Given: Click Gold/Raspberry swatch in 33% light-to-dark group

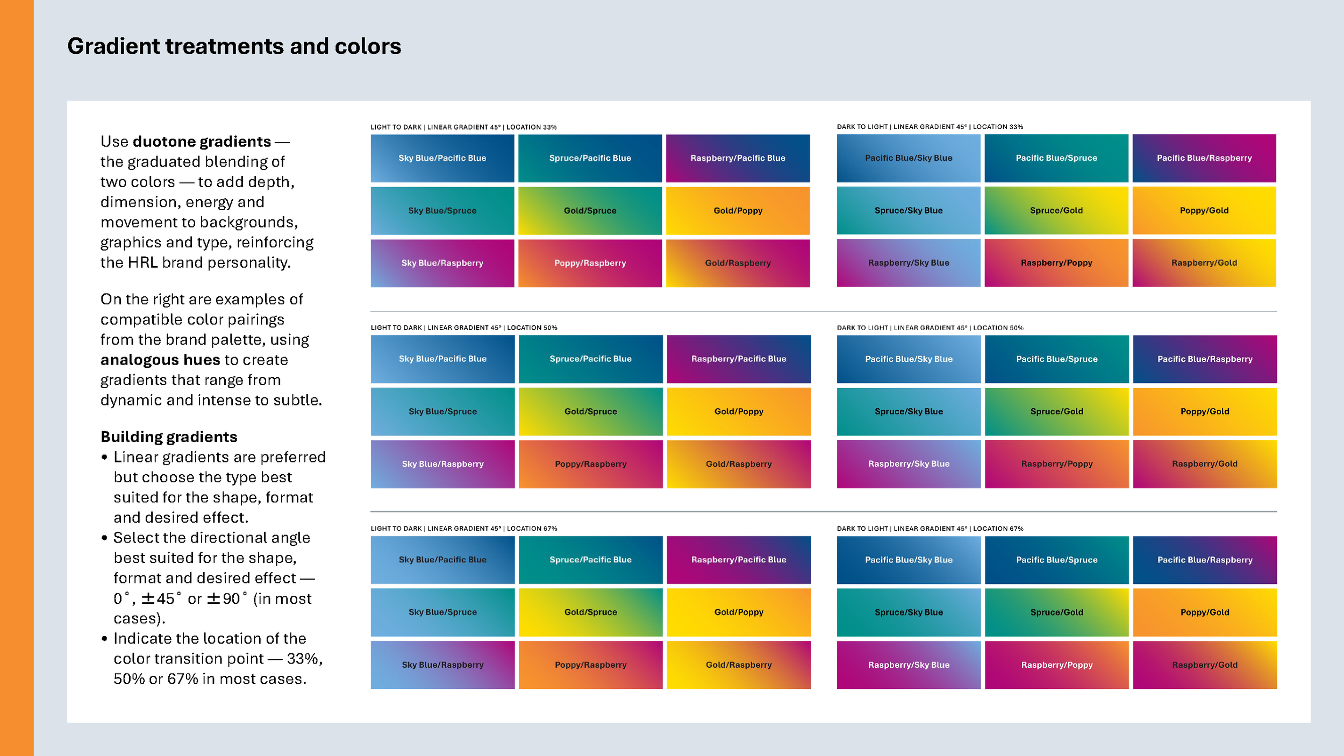Looking at the screenshot, I should pos(738,263).
